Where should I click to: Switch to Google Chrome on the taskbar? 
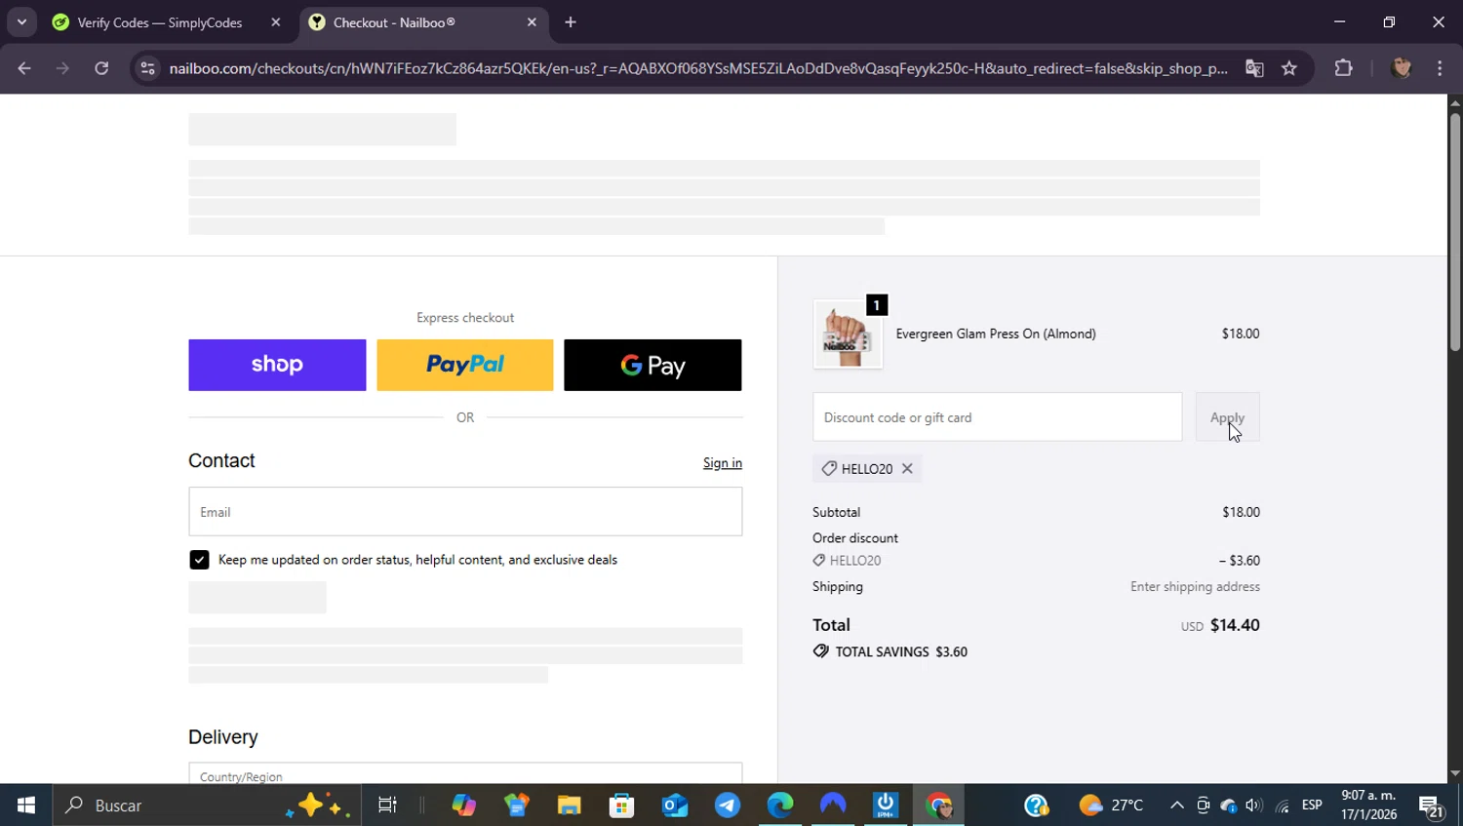(x=938, y=806)
